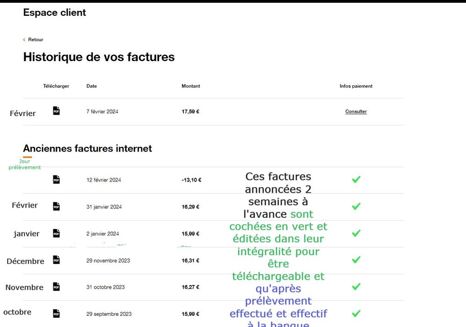Click Retour to go back
This screenshot has height=327, width=466.
coord(35,40)
